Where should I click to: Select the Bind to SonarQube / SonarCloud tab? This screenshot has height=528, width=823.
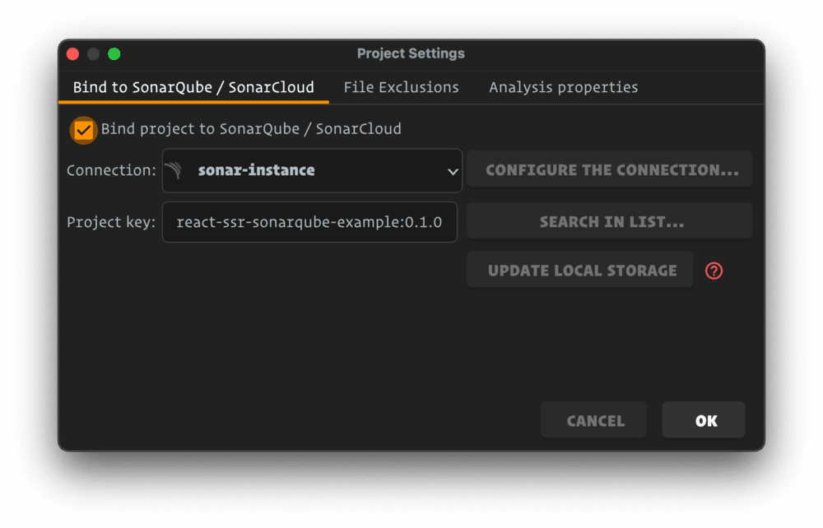(x=193, y=87)
